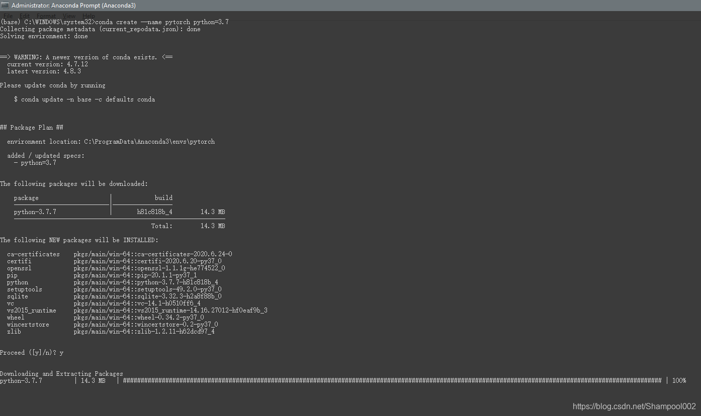Click the 'Total:' label in download table
This screenshot has height=416, width=701.
pyautogui.click(x=162, y=226)
